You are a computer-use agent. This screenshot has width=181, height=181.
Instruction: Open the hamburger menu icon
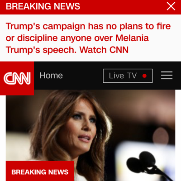point(167,75)
